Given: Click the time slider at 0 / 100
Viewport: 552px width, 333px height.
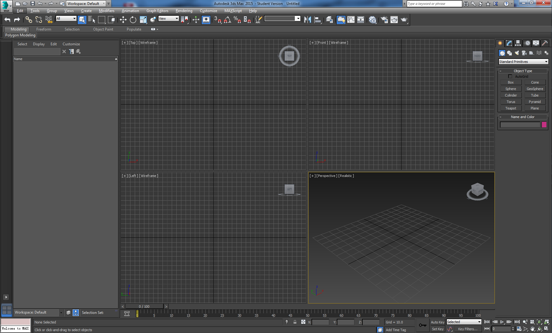Looking at the screenshot, I should tap(144, 306).
